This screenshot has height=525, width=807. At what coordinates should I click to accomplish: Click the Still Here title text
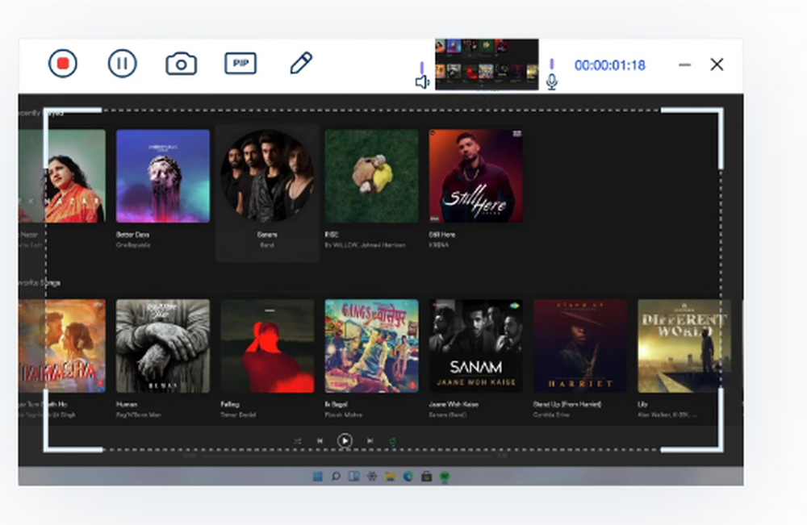coord(442,235)
